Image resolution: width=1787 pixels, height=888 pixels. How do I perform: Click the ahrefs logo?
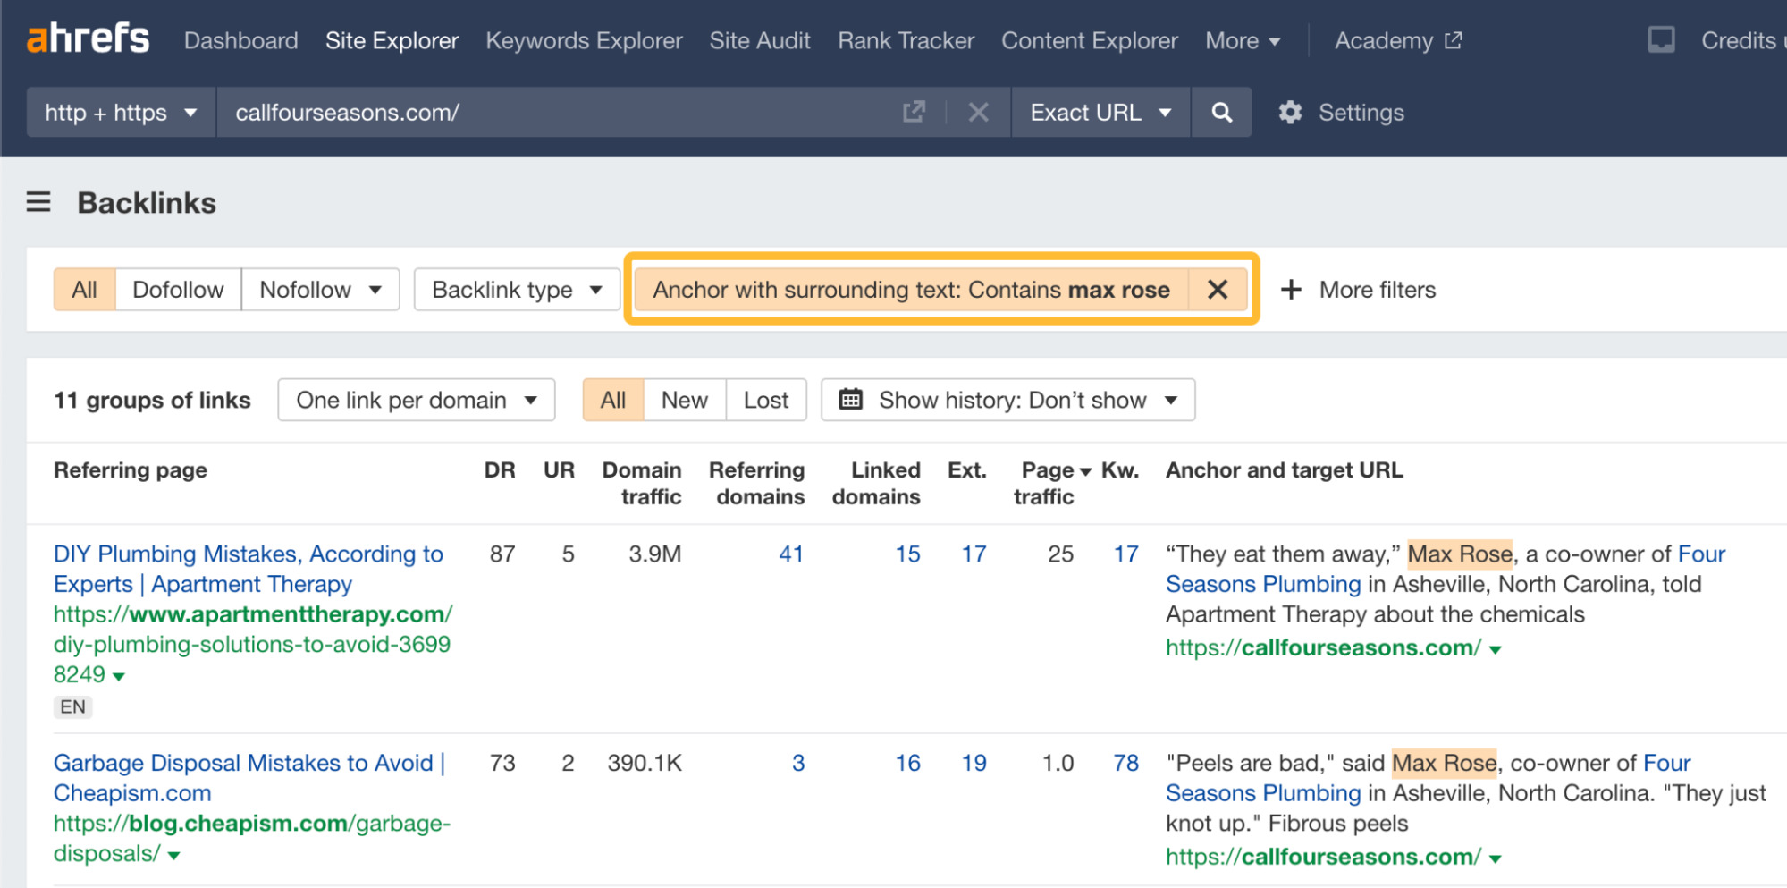point(87,38)
